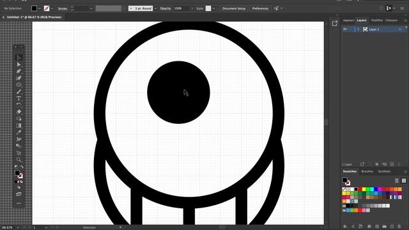Viewport: 409px width, 230px height.
Task: Switch to the Brushes tab
Action: 367,171
